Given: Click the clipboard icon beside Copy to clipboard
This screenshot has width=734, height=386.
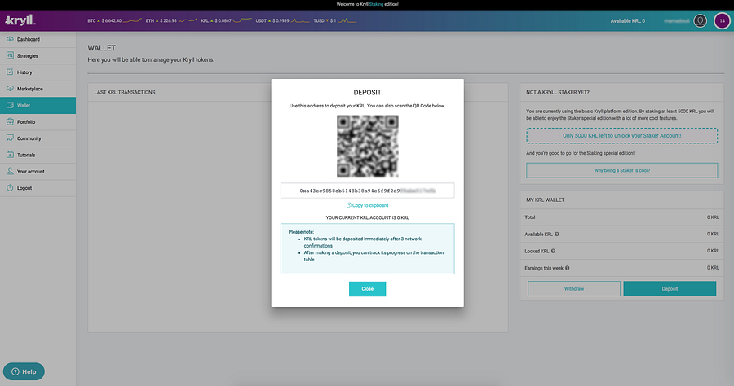Looking at the screenshot, I should pyautogui.click(x=349, y=205).
